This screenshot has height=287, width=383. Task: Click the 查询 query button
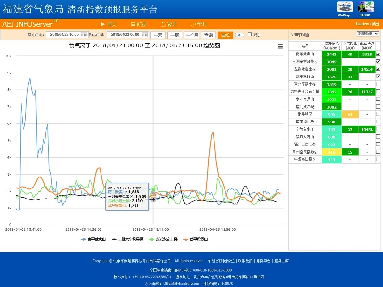pyautogui.click(x=208, y=35)
